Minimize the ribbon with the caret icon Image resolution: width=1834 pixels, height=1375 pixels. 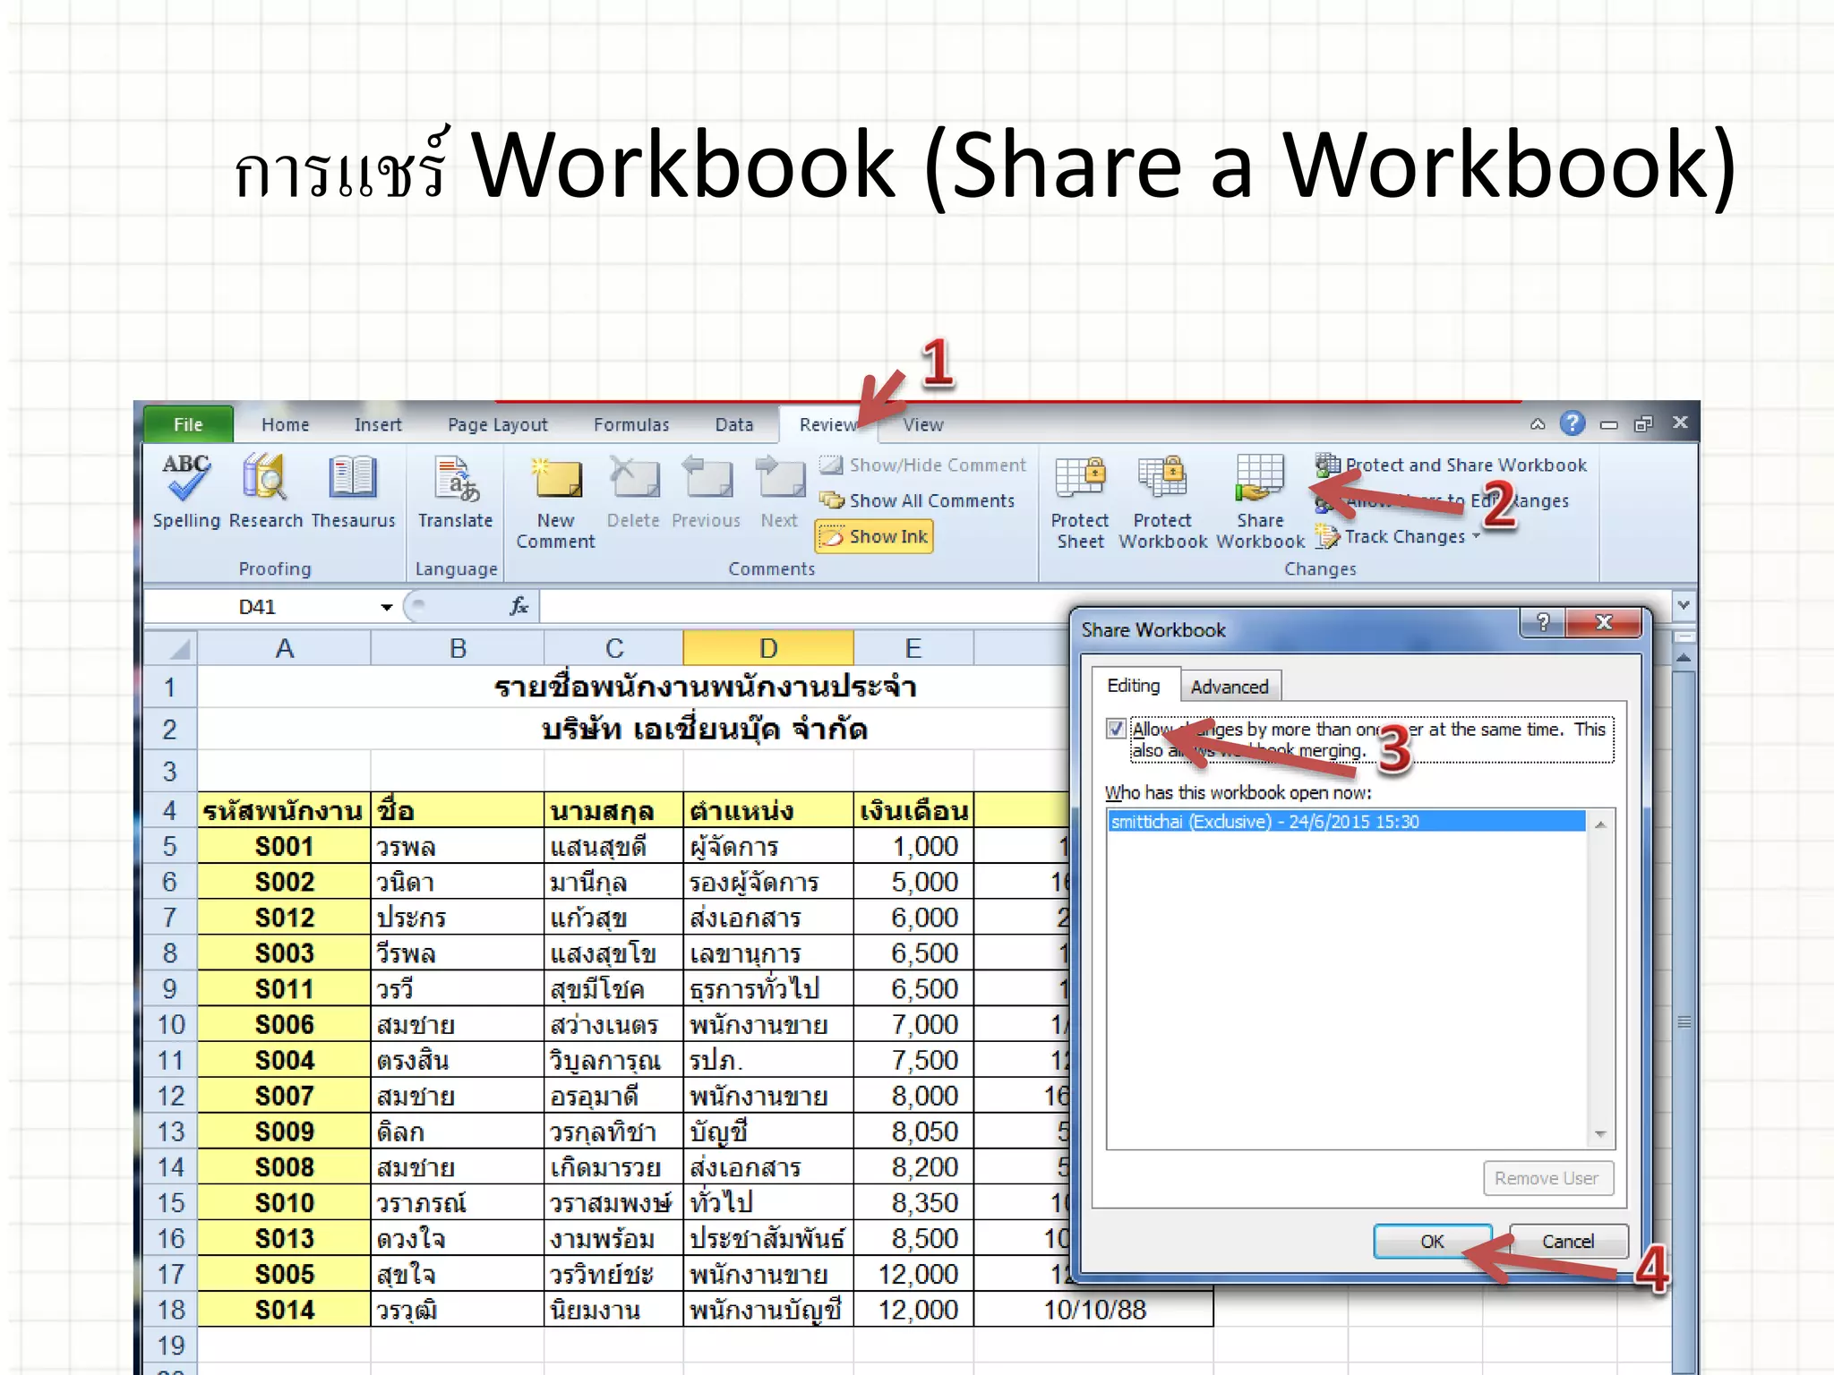click(1538, 424)
